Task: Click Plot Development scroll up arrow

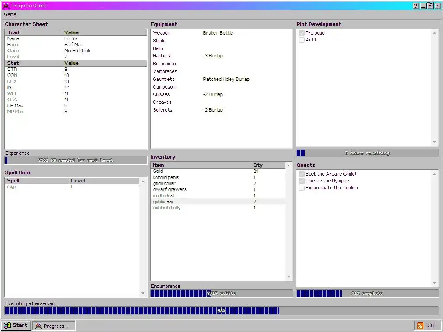Action: (x=434, y=33)
